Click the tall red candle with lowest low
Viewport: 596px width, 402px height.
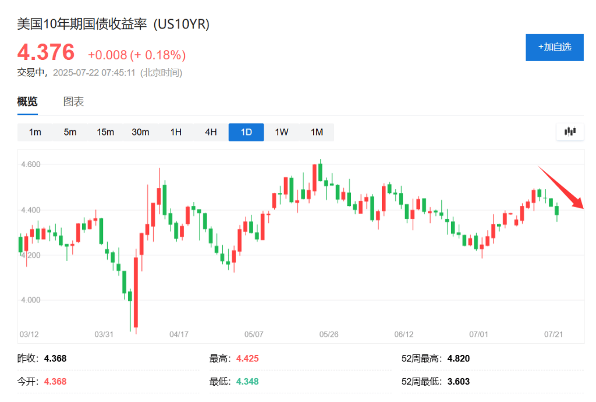136,292
